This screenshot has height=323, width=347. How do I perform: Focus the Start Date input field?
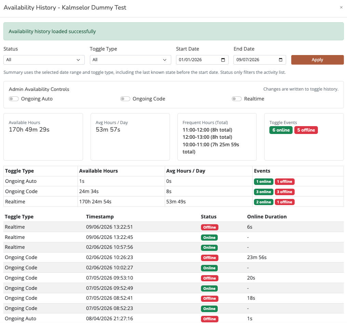(x=202, y=60)
